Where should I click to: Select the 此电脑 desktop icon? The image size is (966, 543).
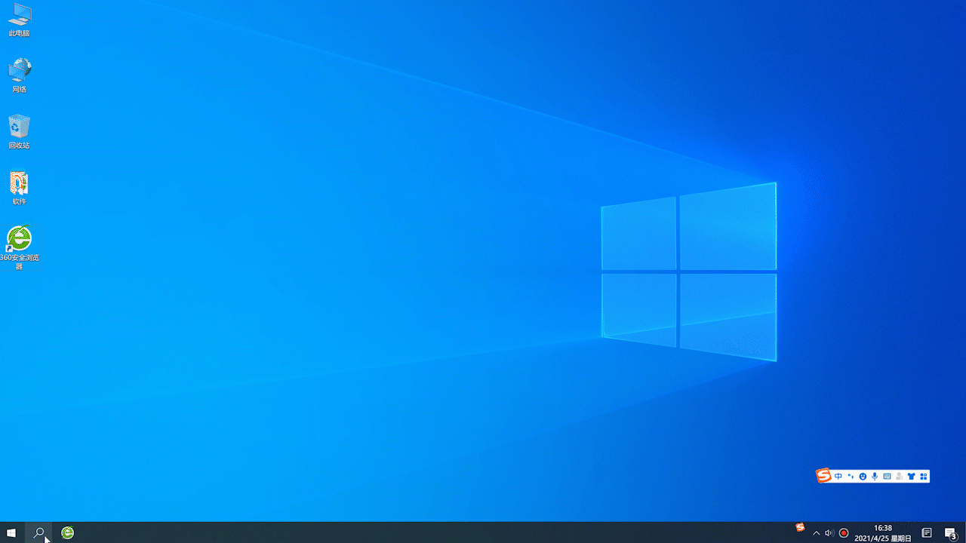[x=20, y=20]
